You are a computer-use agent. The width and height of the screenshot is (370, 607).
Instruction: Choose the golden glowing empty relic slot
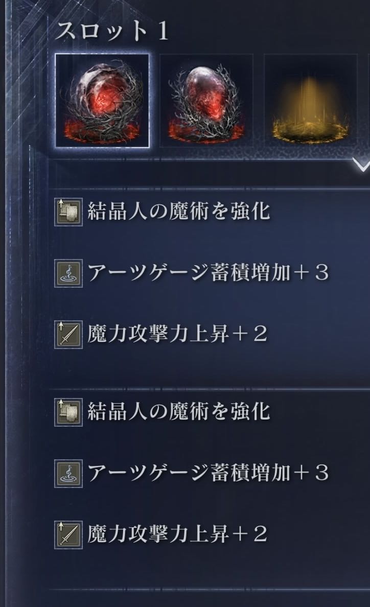(x=310, y=101)
